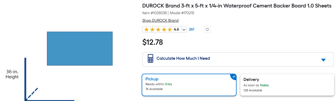Click the blue backer board image
Image resolution: width=336 pixels, height=101 pixels.
[x=80, y=48]
